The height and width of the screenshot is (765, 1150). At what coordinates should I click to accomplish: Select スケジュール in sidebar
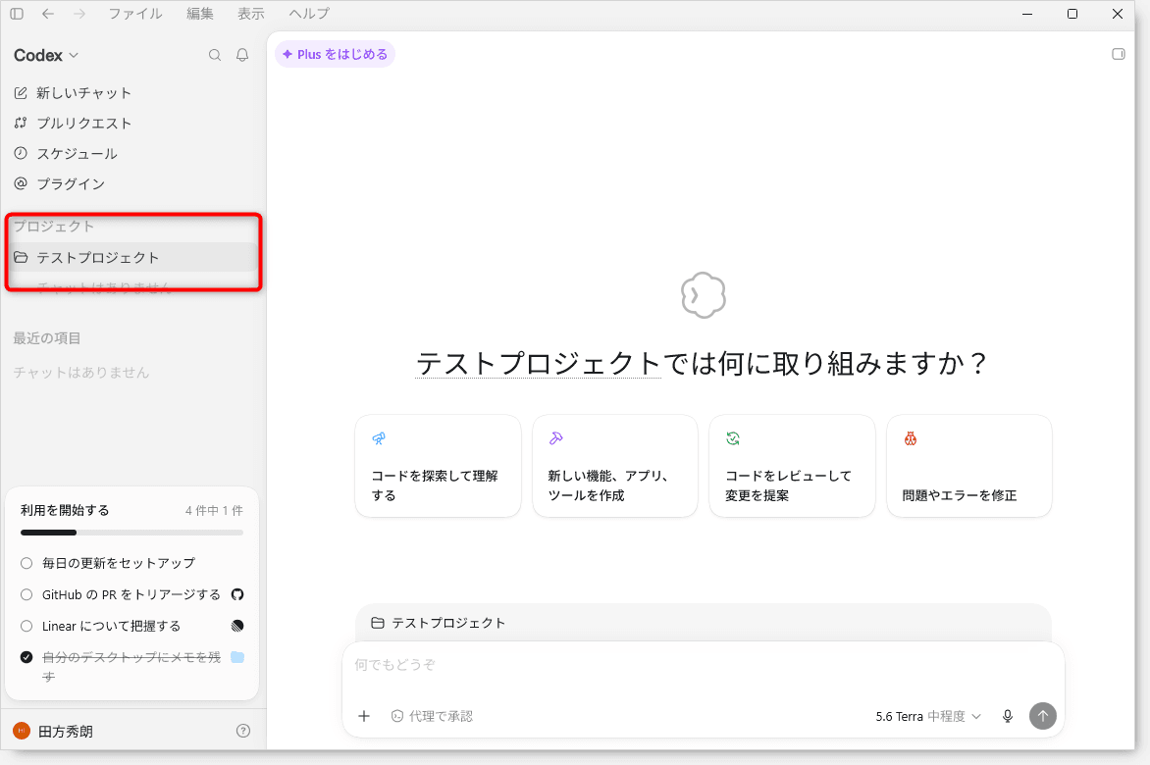point(132,153)
